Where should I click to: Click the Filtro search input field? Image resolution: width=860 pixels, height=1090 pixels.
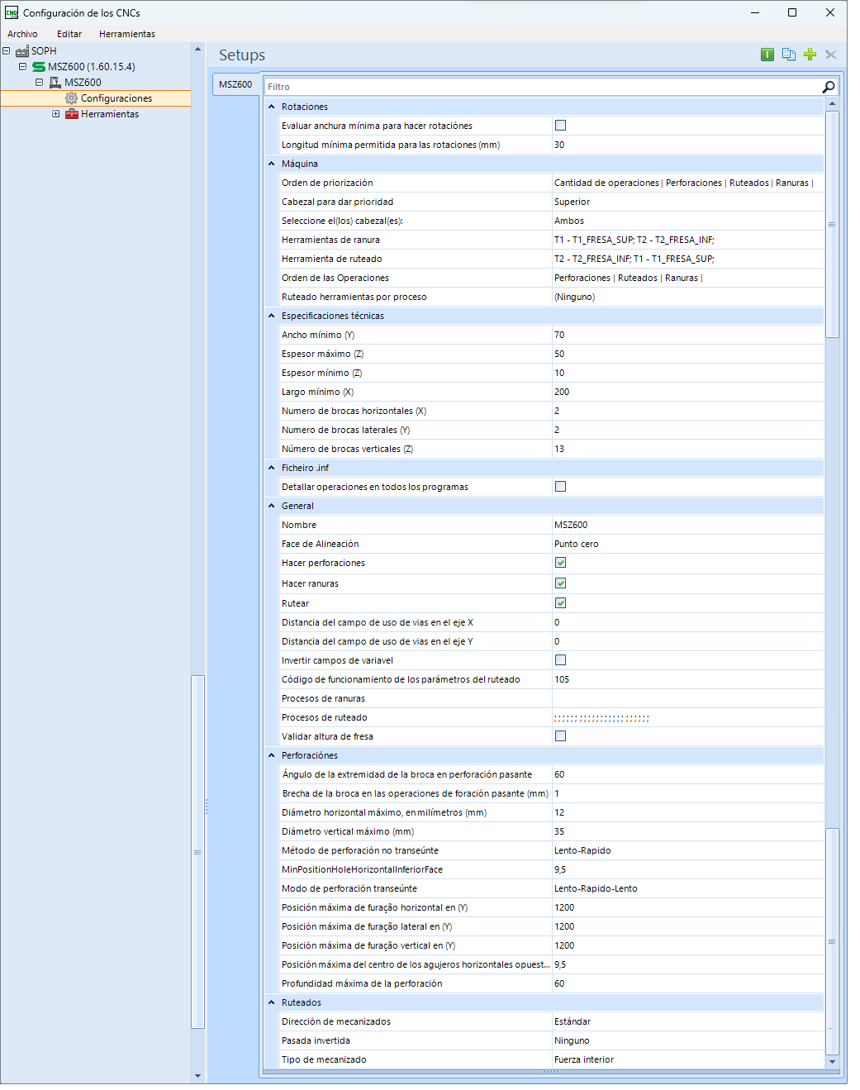(x=542, y=87)
